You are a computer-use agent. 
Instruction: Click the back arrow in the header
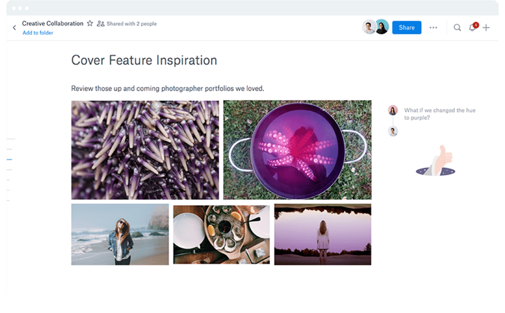tap(14, 28)
